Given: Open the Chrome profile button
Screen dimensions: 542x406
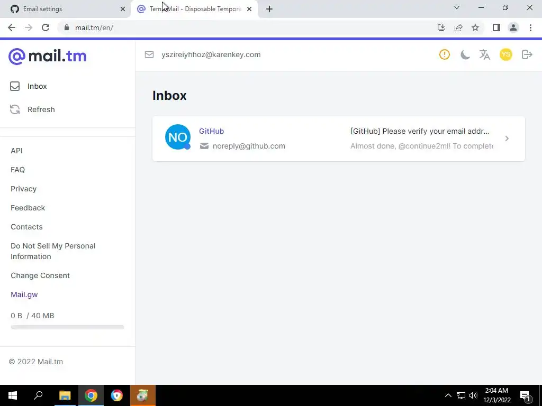Looking at the screenshot, I should (x=513, y=27).
